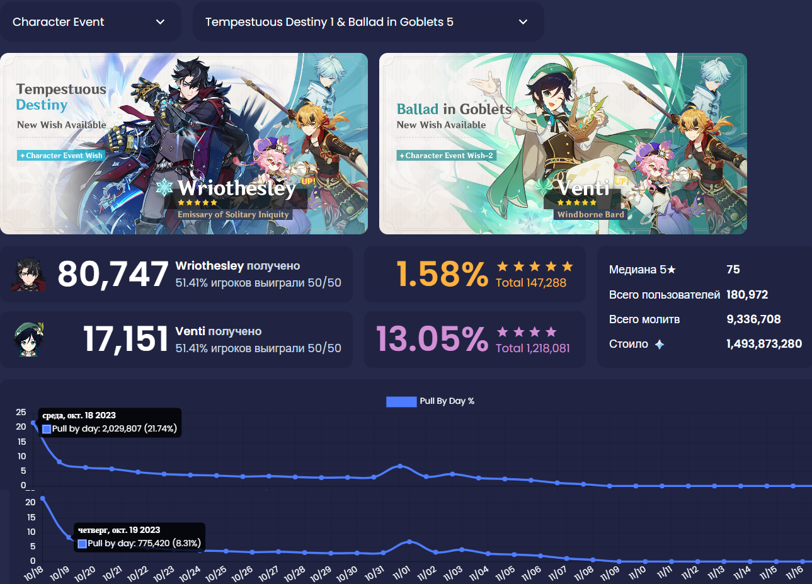Click the Windborne Bard subtitle

tap(591, 215)
